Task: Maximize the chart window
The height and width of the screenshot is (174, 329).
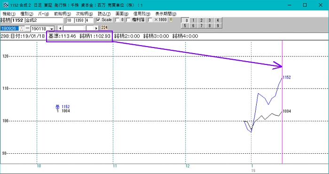Action: coord(305,5)
